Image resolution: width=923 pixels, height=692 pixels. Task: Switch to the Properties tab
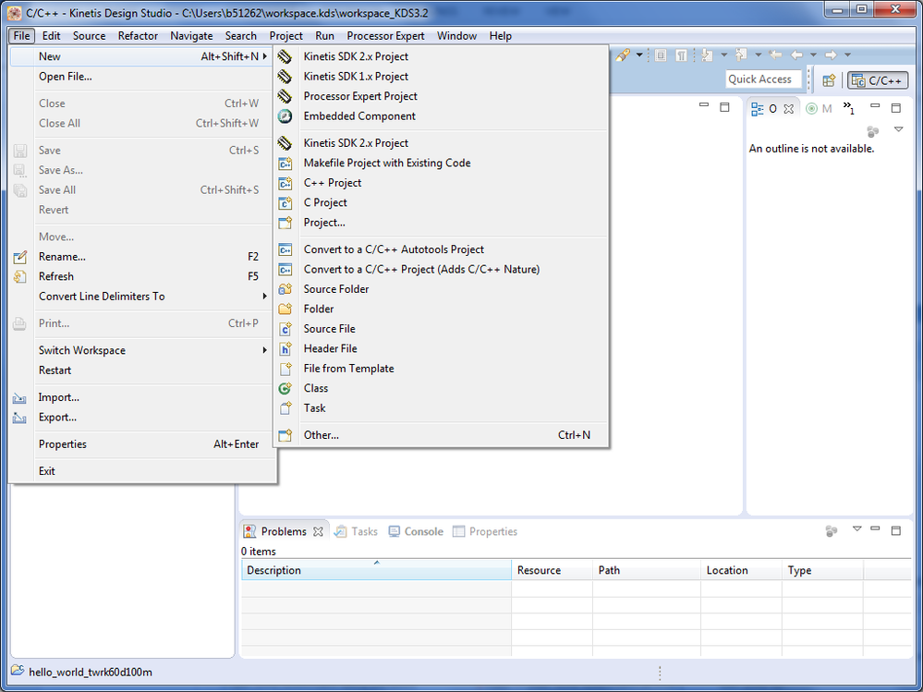pyautogui.click(x=485, y=531)
